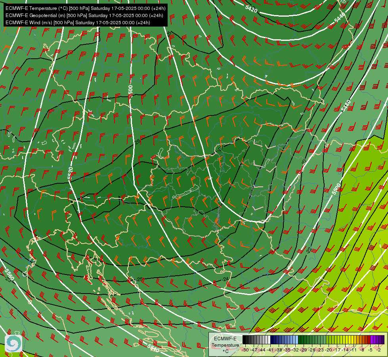Click the light blue legend swatch above -32

[x=297, y=340]
